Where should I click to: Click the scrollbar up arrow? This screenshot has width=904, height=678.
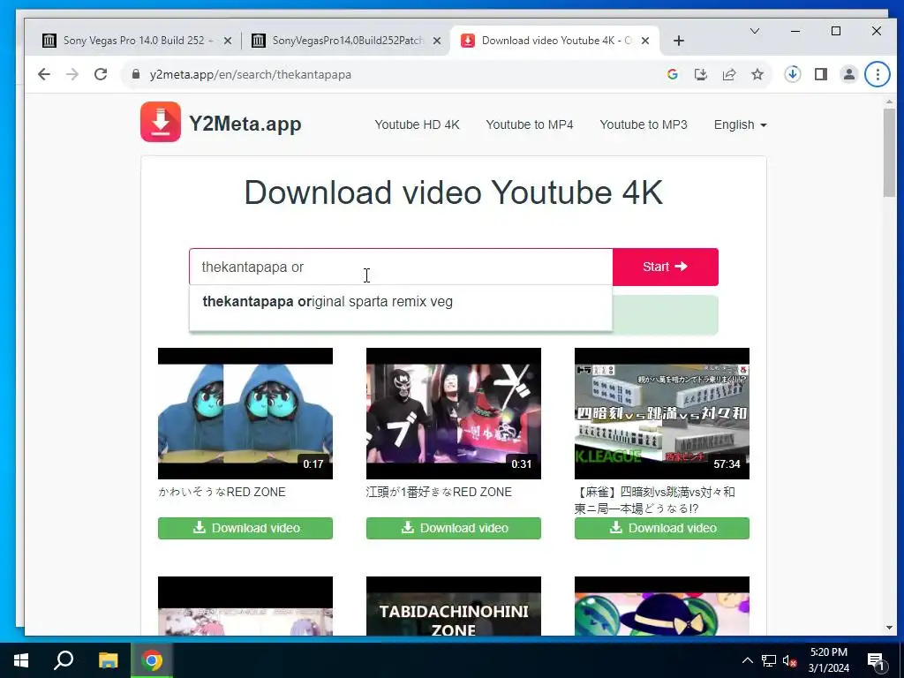point(889,102)
